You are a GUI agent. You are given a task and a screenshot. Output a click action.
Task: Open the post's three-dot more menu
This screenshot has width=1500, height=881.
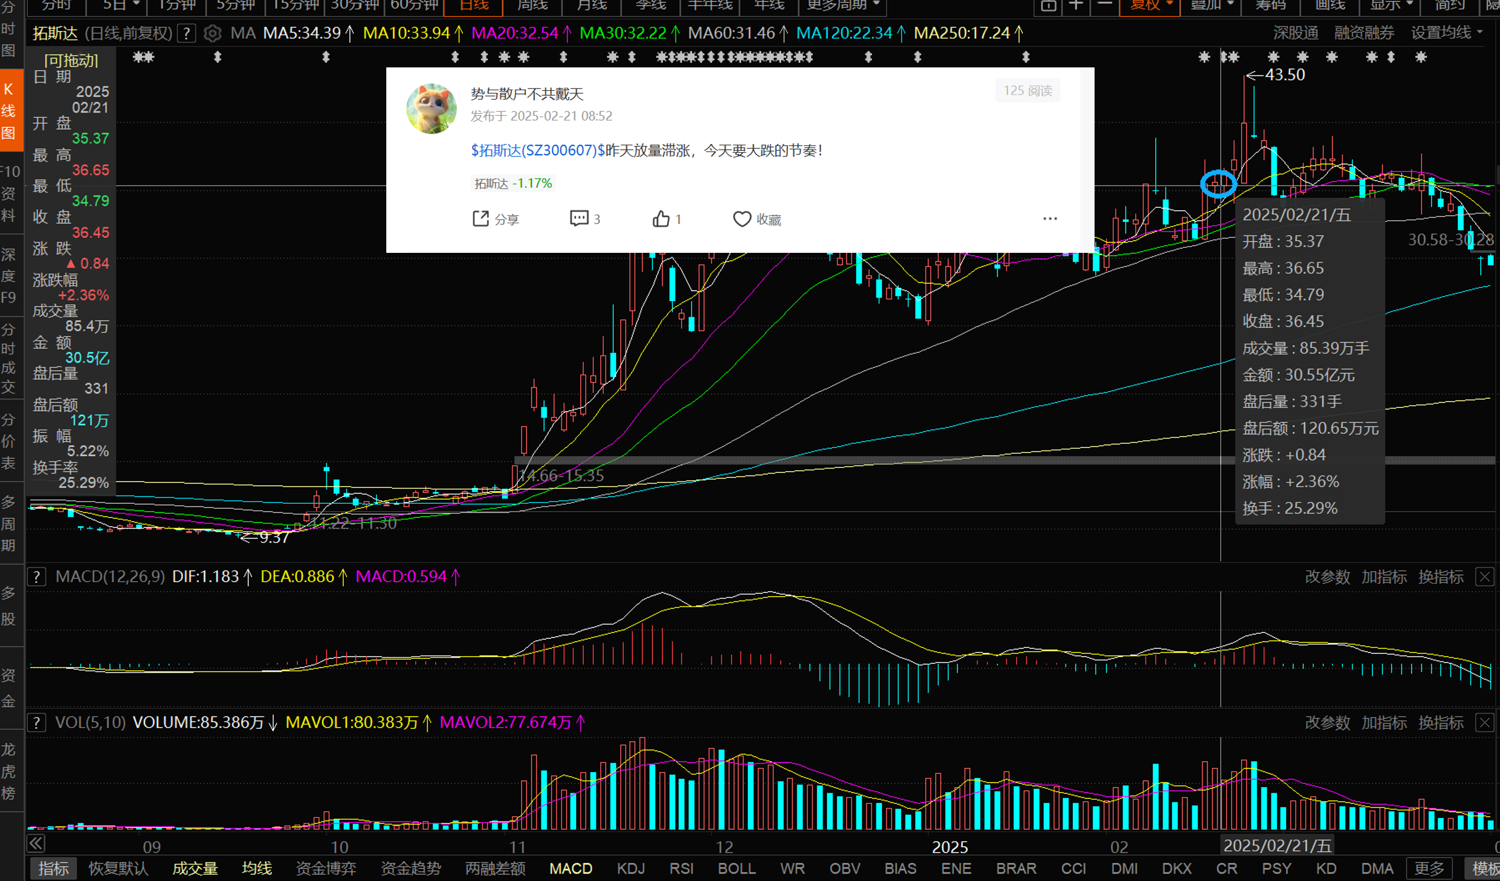pos(1049,219)
